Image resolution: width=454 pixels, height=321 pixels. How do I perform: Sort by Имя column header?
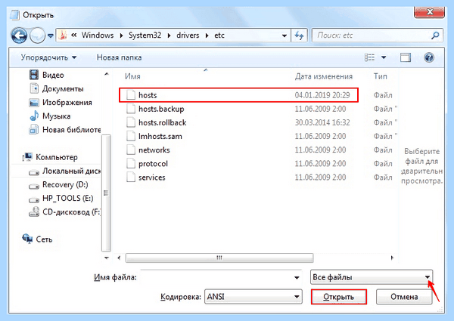coord(132,76)
